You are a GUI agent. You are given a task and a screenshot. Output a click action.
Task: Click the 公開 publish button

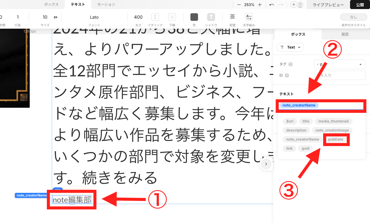[x=360, y=5]
